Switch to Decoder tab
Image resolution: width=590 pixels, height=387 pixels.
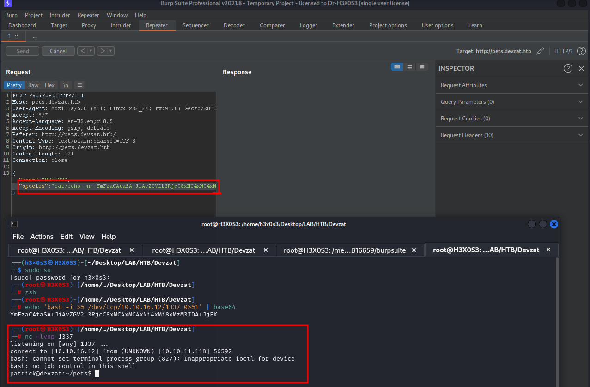[x=234, y=25]
